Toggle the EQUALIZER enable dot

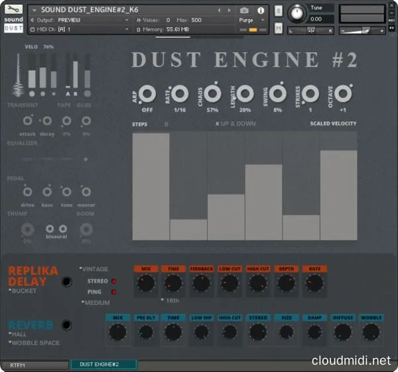coord(86,159)
